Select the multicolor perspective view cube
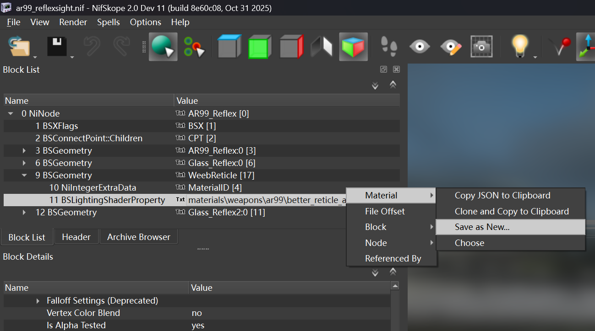 [x=353, y=47]
